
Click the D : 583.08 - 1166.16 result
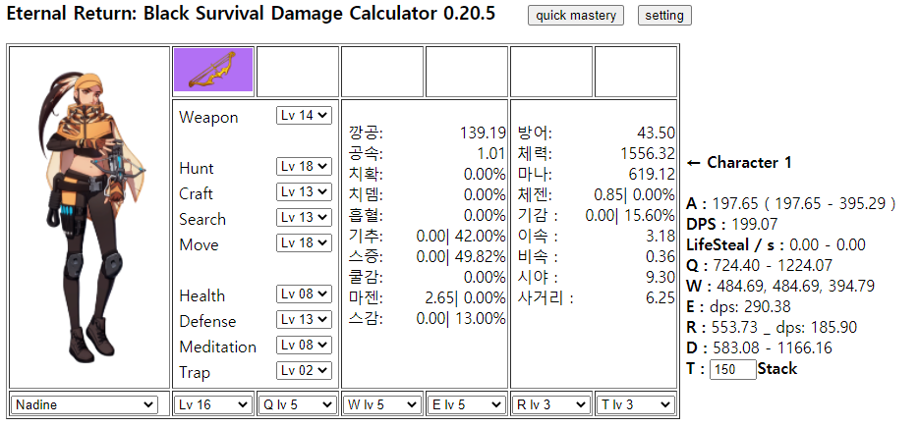click(x=759, y=347)
